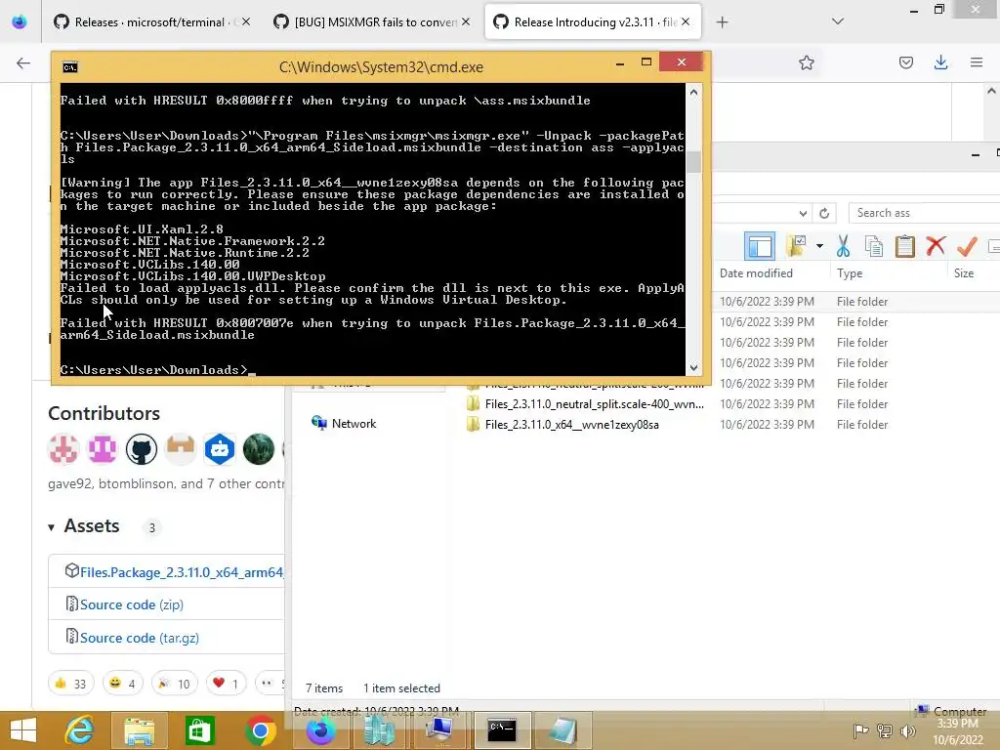Click the blue bot contributor avatar
The width and height of the screenshot is (1000, 750).
(x=220, y=449)
